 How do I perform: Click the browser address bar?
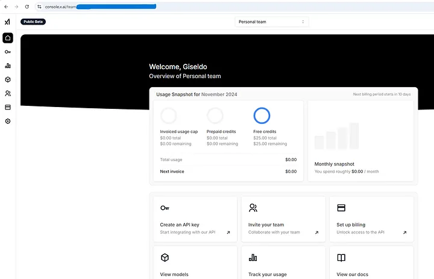(x=181, y=6)
